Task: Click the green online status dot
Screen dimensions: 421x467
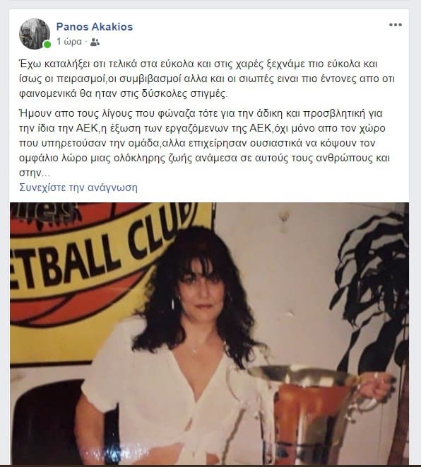Action: pyautogui.click(x=47, y=45)
